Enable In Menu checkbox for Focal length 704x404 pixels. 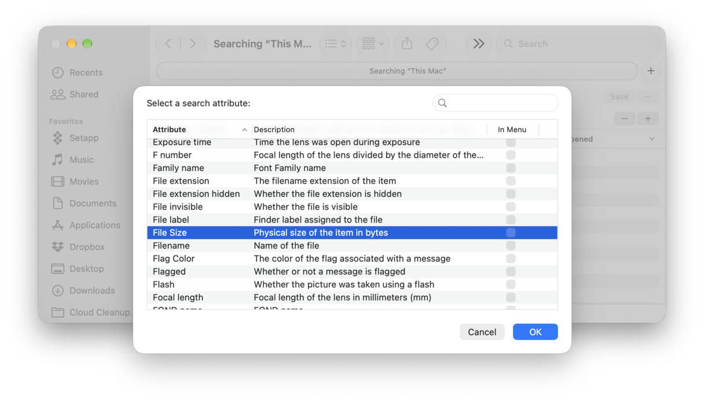[x=511, y=298]
